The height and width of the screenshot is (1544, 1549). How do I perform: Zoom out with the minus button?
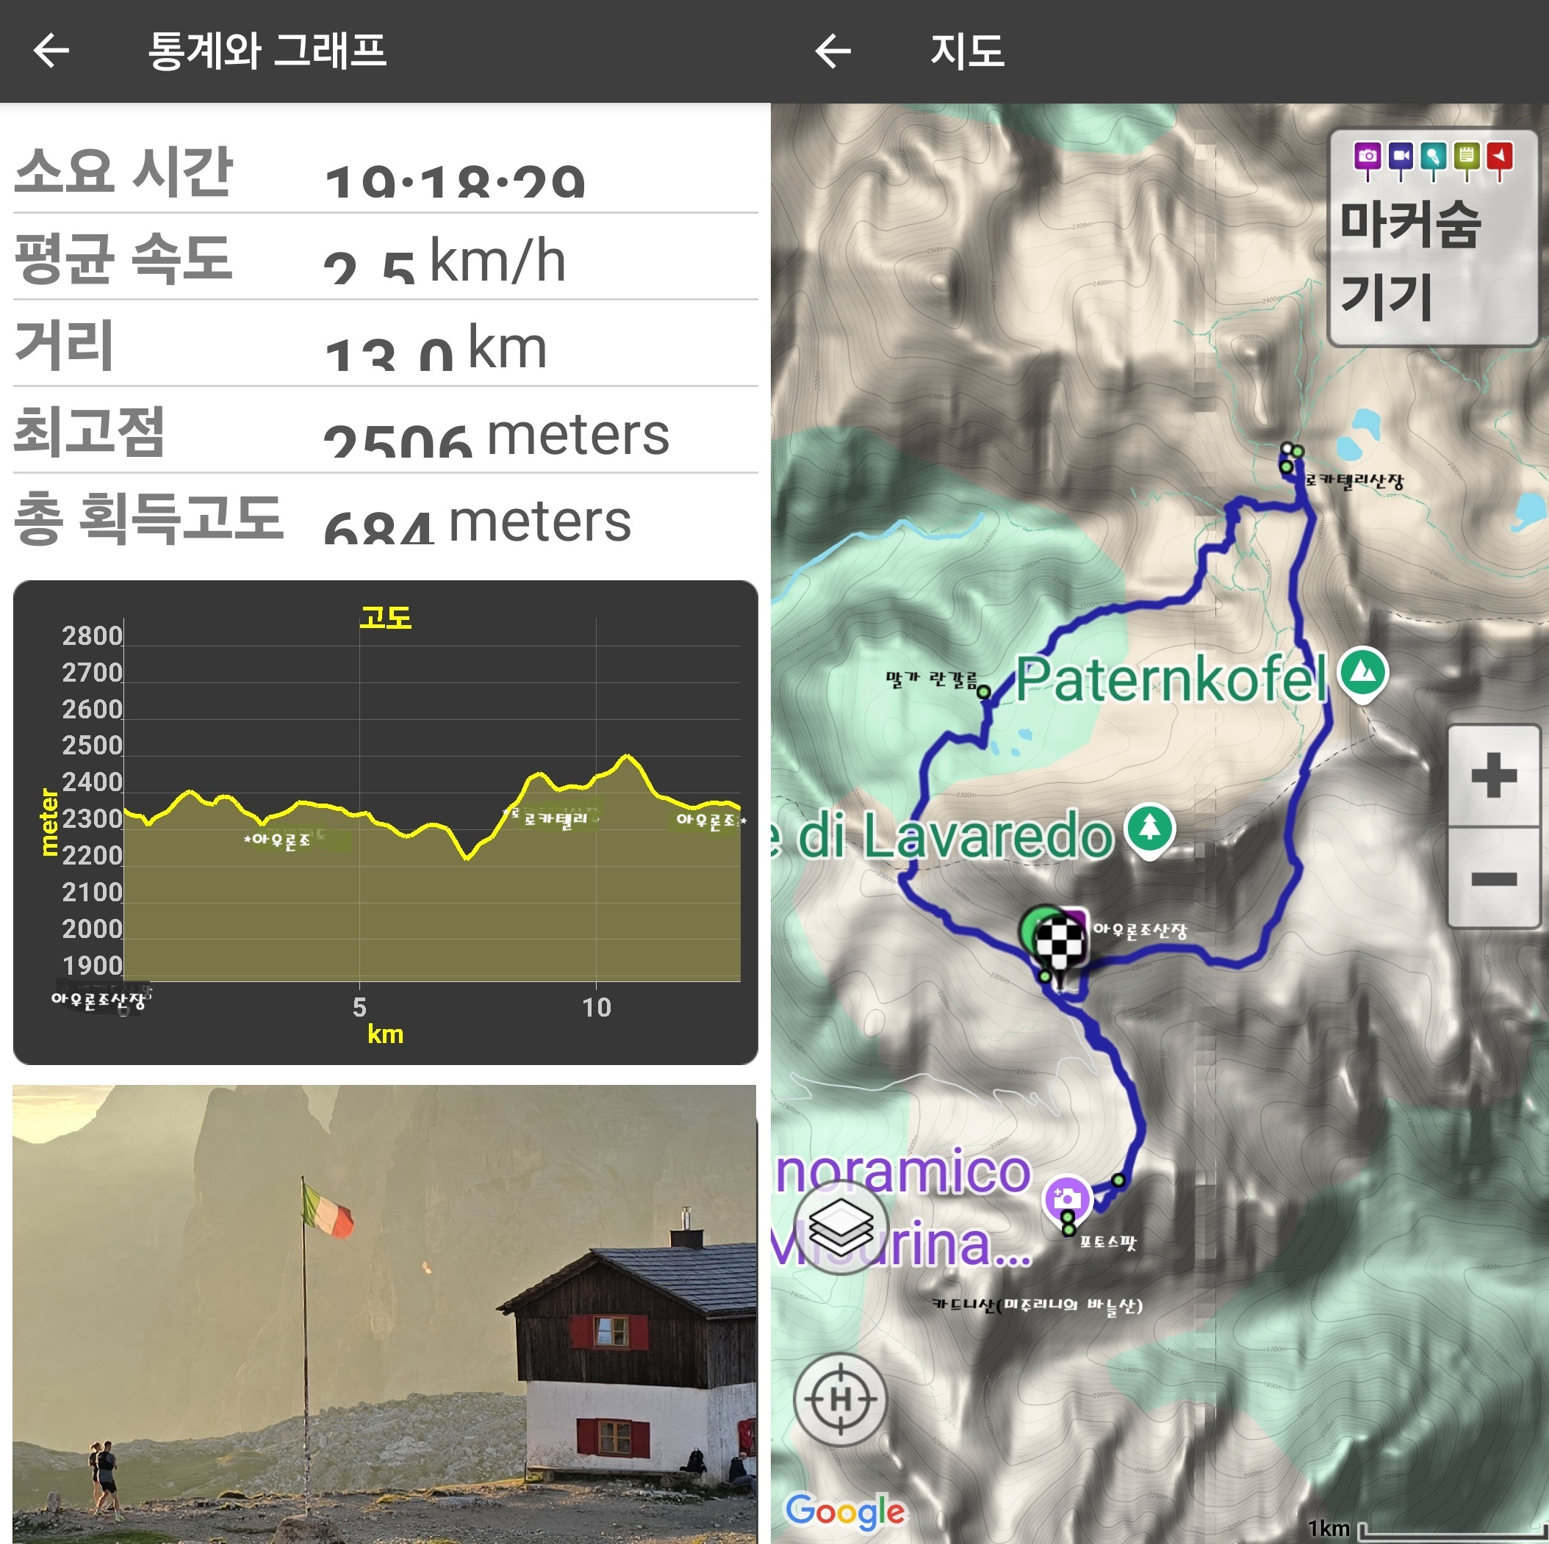(1493, 879)
